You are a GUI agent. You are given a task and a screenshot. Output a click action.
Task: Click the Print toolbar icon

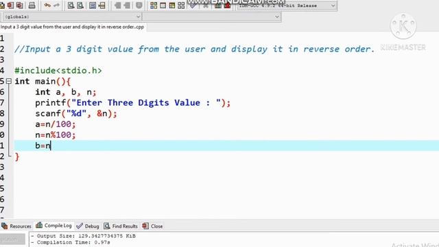click(32, 5)
